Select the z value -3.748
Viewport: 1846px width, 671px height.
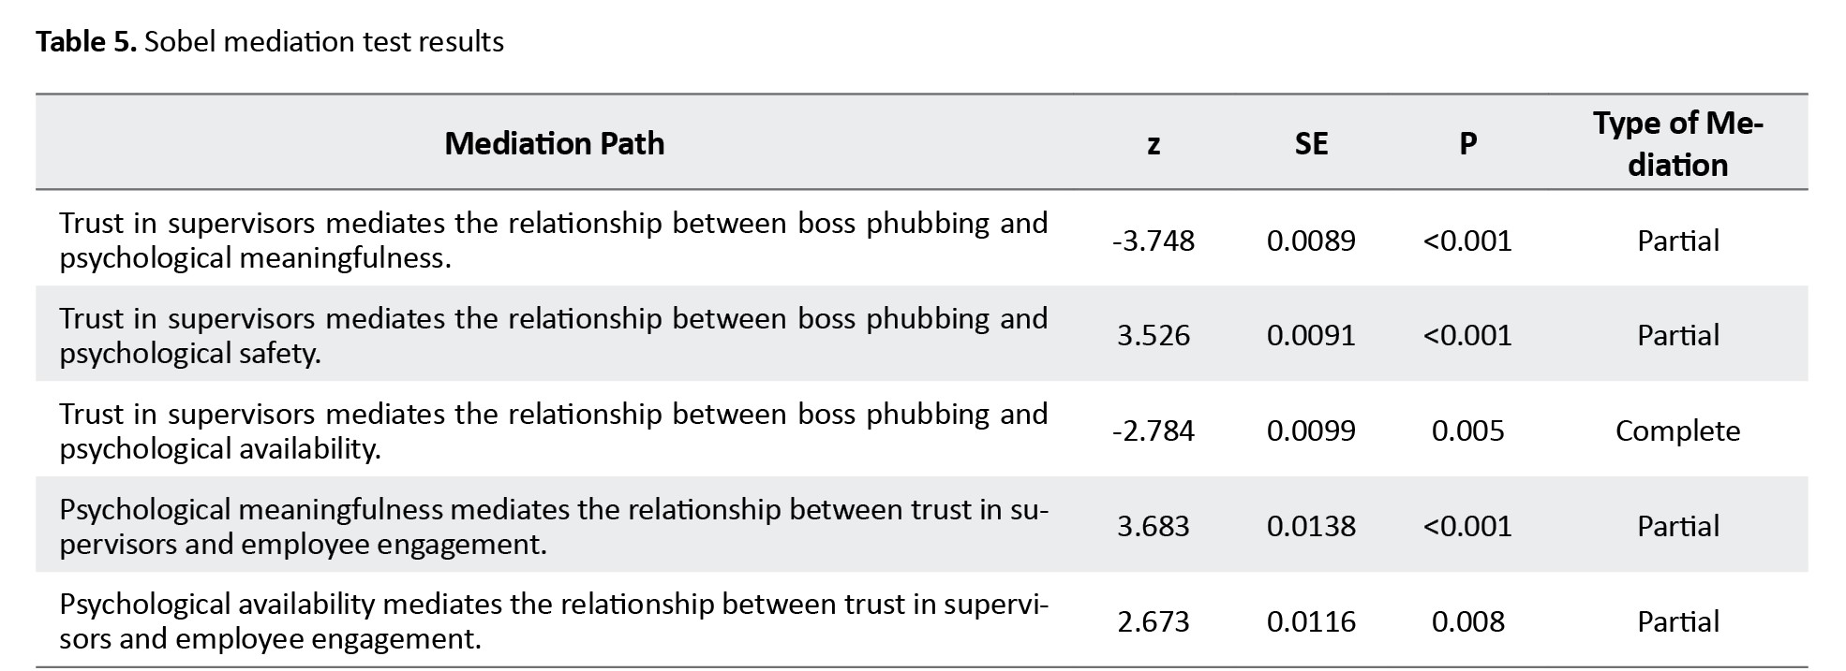pos(1154,241)
